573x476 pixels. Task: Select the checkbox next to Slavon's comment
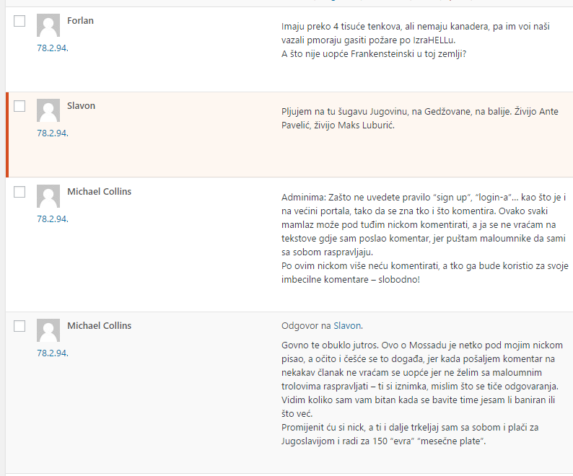(19, 106)
